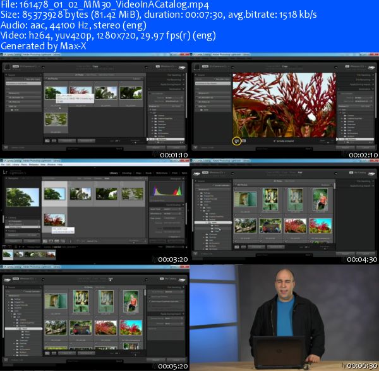Click the filmstrip grid shortcut icon, 00:03:20 frame
The width and height of the screenshot is (379, 371).
coord(16,246)
